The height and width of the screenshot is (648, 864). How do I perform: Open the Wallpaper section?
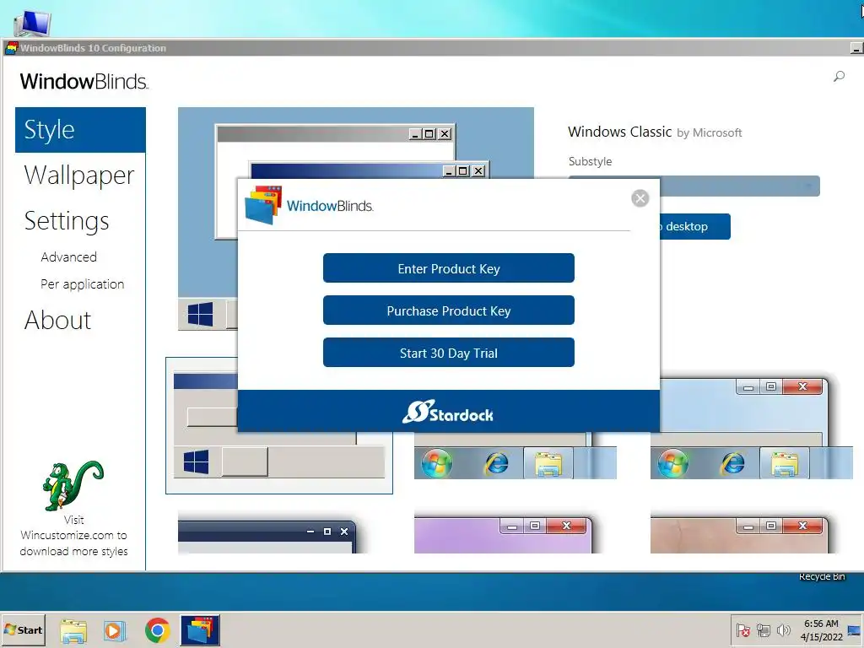(x=79, y=175)
